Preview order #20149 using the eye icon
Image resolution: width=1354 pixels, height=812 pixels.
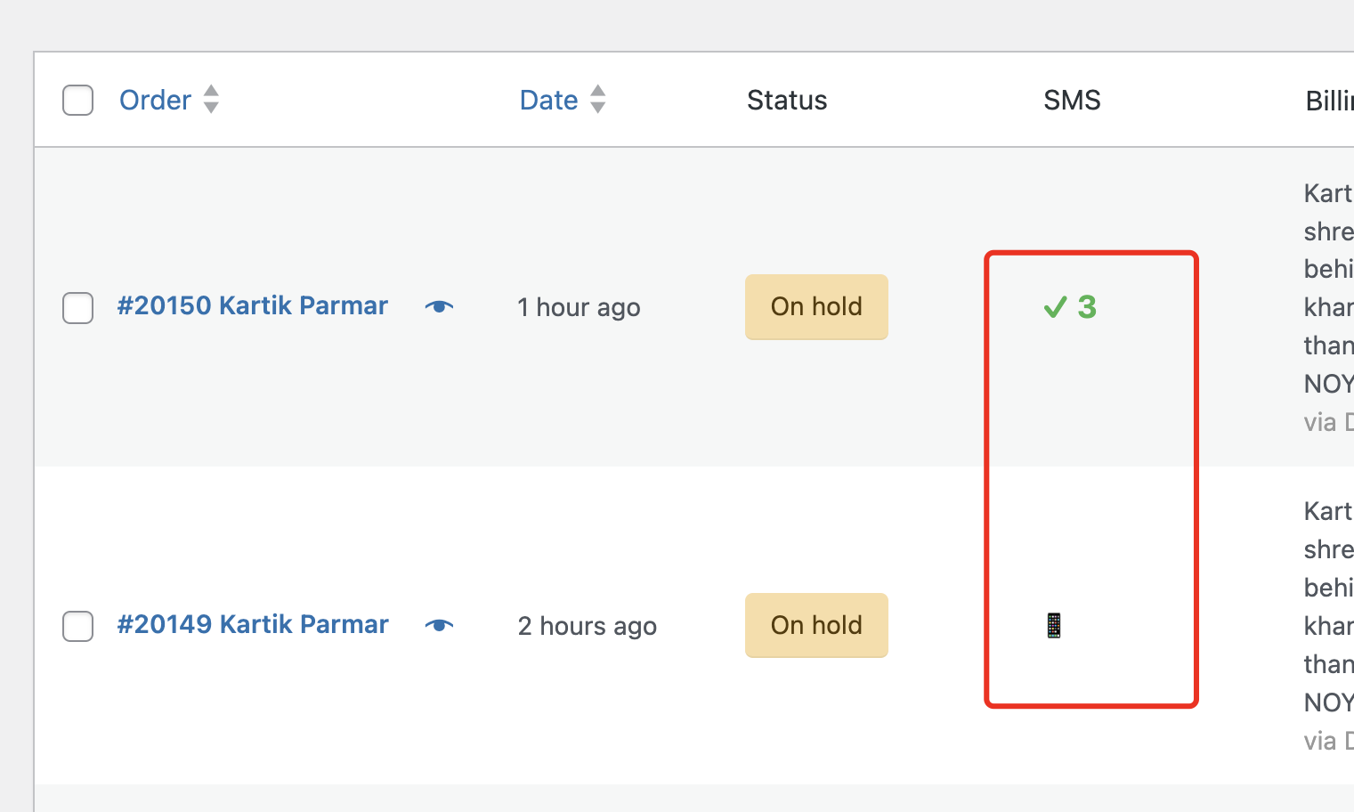tap(439, 626)
